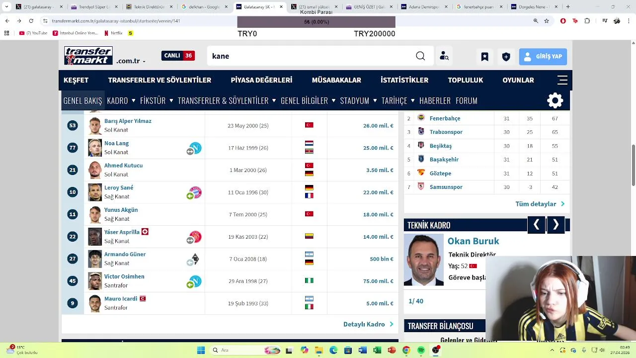Bookmark this page with the star icon
Image resolution: width=636 pixels, height=358 pixels.
click(547, 21)
